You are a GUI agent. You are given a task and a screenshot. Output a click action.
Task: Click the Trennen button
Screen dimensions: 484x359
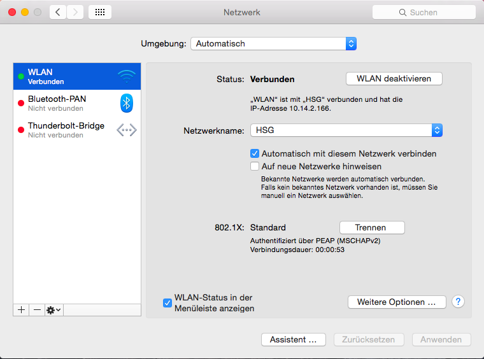(371, 227)
